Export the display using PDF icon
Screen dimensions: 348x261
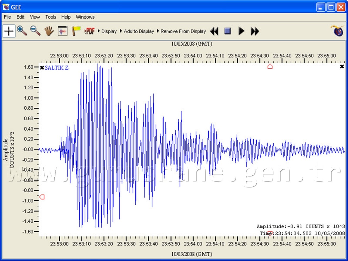[89, 31]
